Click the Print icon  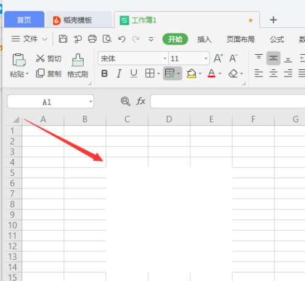pos(92,39)
